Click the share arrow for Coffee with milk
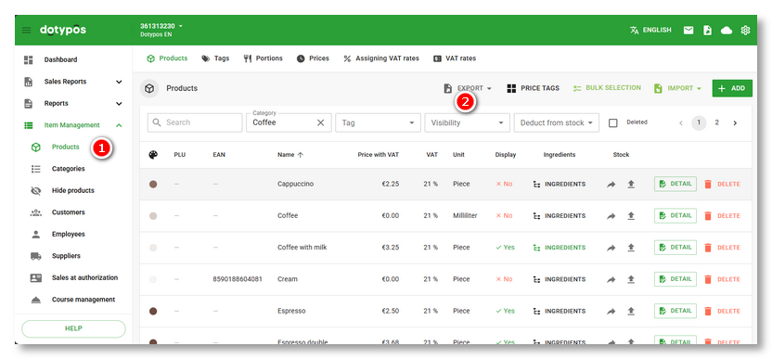The height and width of the screenshot is (359, 772). click(x=611, y=248)
